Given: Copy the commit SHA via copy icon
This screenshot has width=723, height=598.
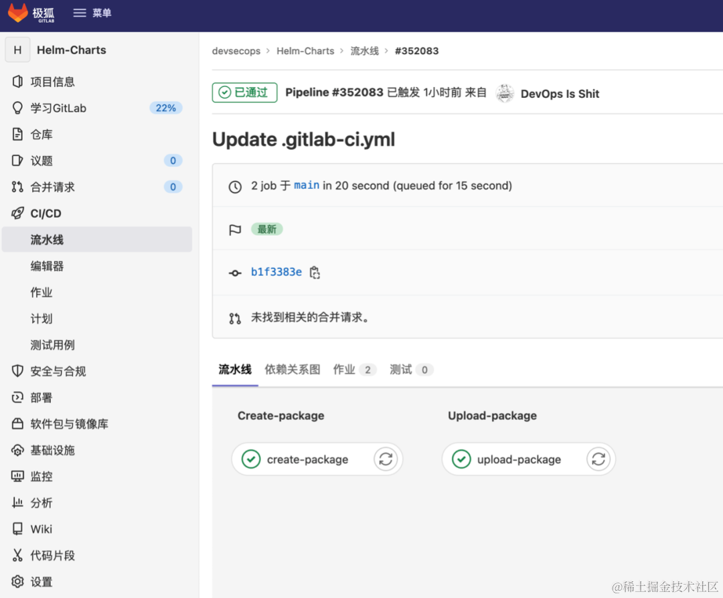Looking at the screenshot, I should pyautogui.click(x=315, y=272).
